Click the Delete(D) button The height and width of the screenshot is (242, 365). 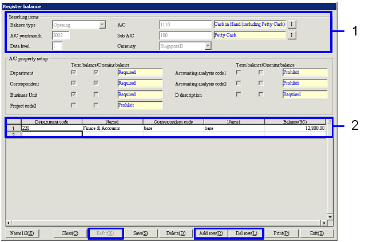click(176, 233)
